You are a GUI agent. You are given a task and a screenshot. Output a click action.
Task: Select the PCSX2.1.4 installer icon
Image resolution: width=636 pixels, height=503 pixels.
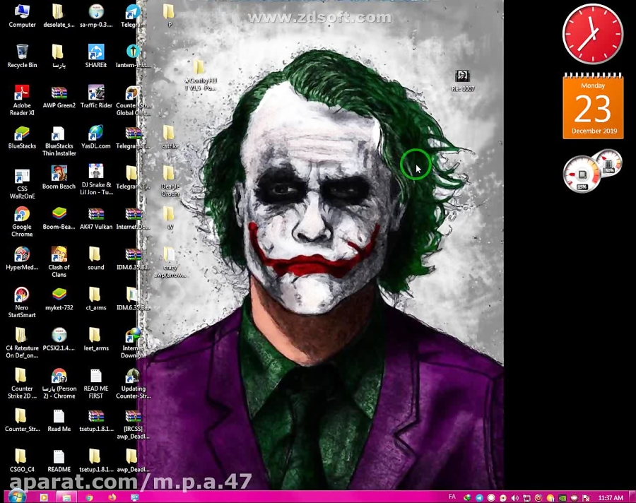(59, 339)
